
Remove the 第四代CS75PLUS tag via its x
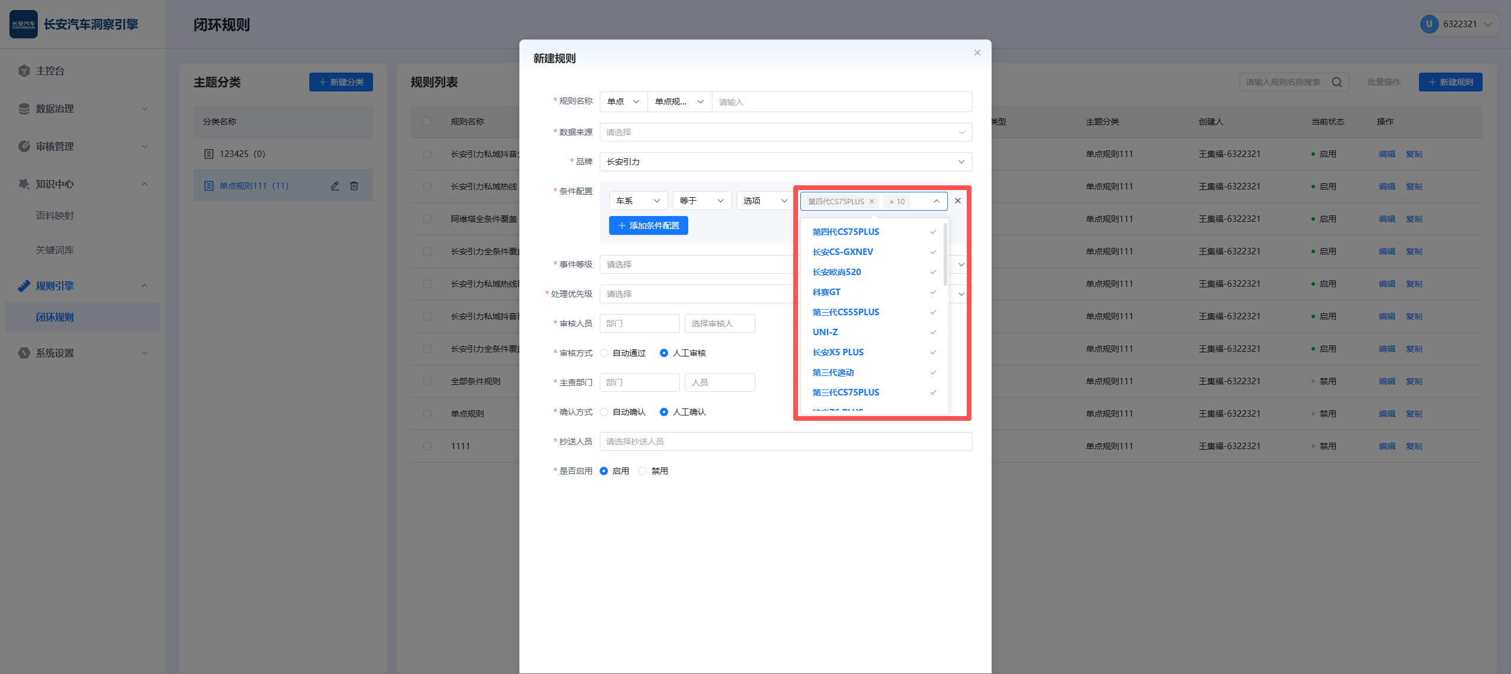pyautogui.click(x=872, y=201)
